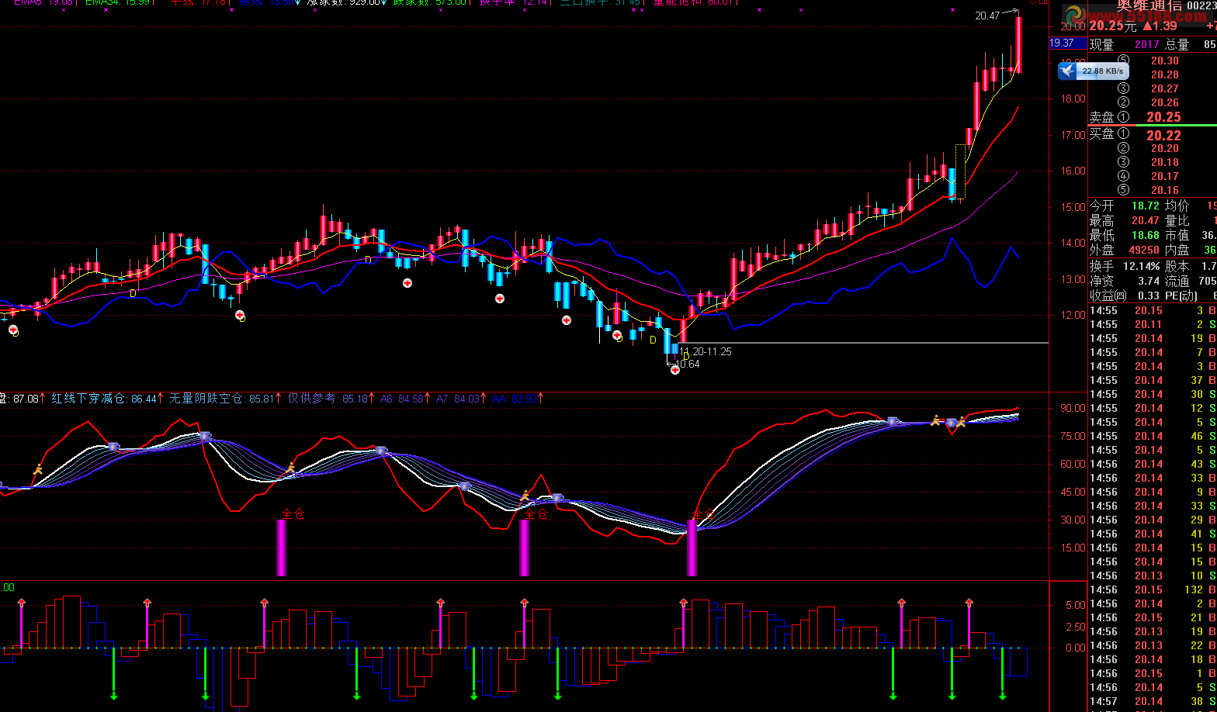Click the price change ▲1.39

pyautogui.click(x=1160, y=26)
